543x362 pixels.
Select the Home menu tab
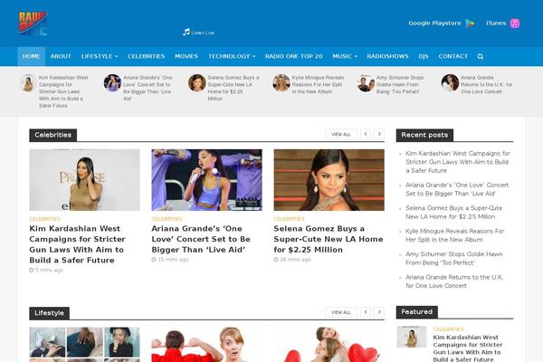point(31,56)
